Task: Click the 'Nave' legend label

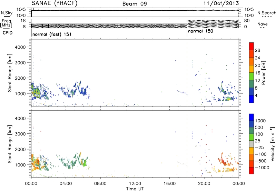Action: coord(263,24)
